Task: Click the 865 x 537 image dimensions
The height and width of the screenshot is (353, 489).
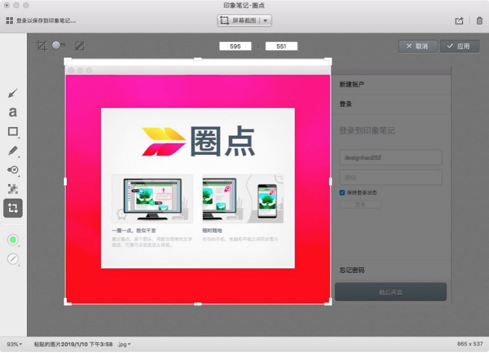Action: [x=470, y=344]
